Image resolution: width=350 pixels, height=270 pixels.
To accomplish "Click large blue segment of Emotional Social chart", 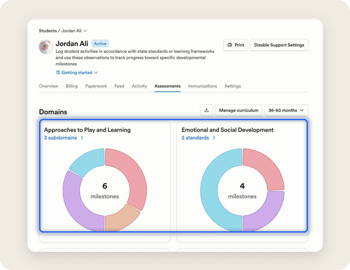I will click(209, 190).
